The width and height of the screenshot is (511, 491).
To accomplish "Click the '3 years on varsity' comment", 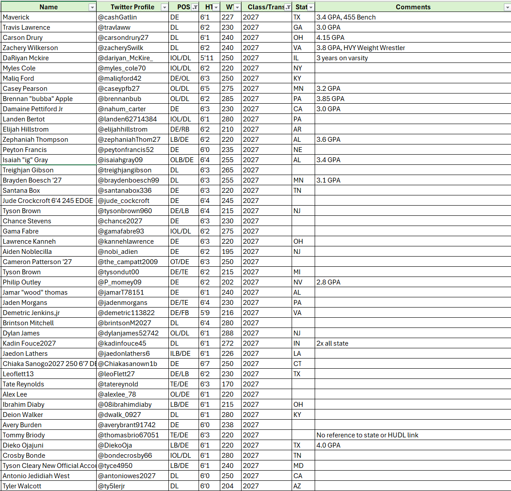I will 413,58.
